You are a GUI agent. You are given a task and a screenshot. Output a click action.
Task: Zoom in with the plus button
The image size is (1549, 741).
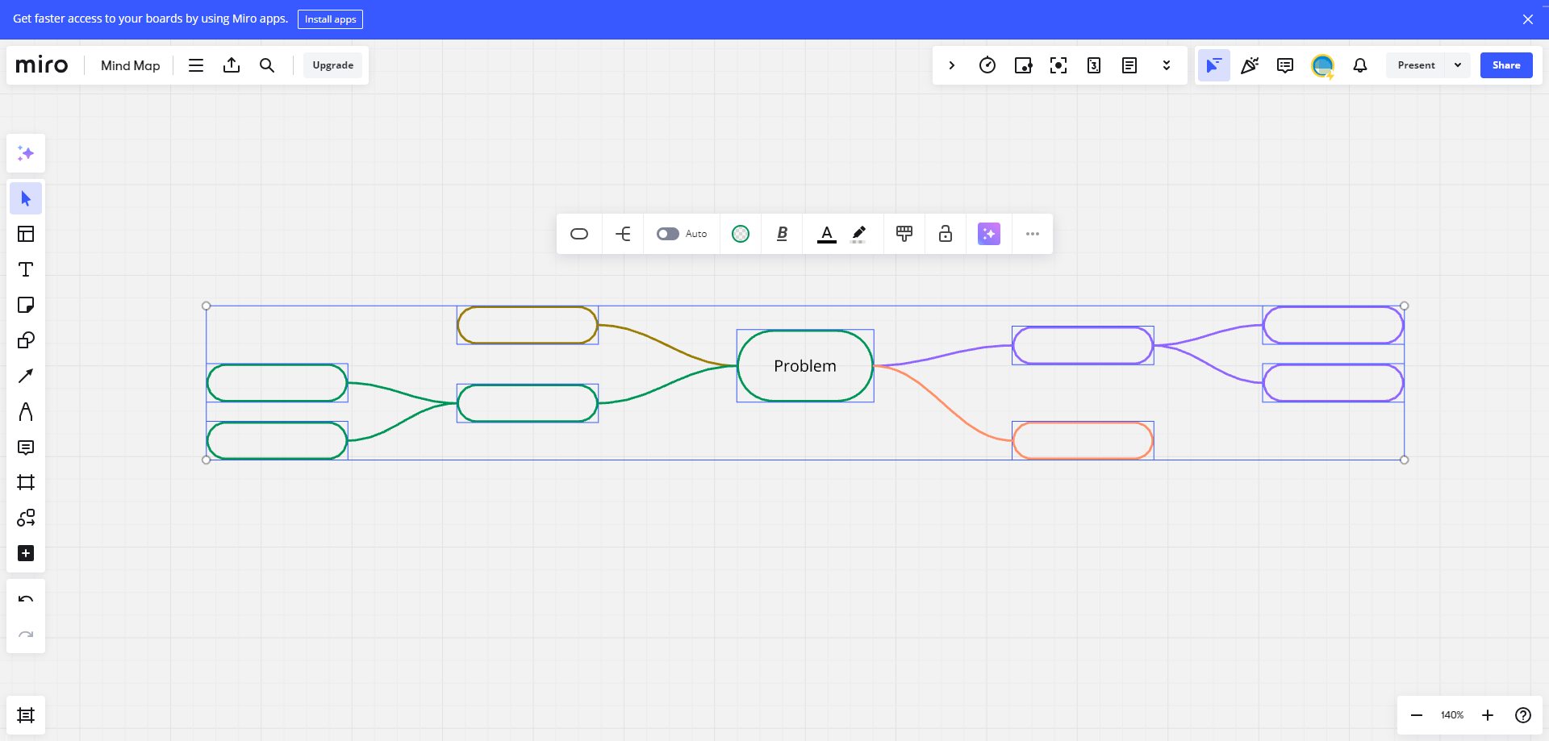pyautogui.click(x=1488, y=715)
